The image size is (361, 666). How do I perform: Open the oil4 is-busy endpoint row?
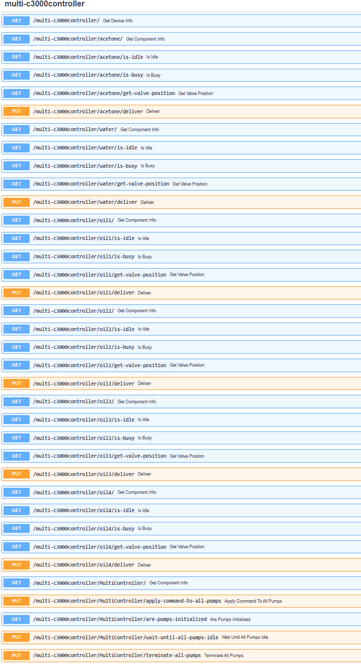pyautogui.click(x=181, y=528)
